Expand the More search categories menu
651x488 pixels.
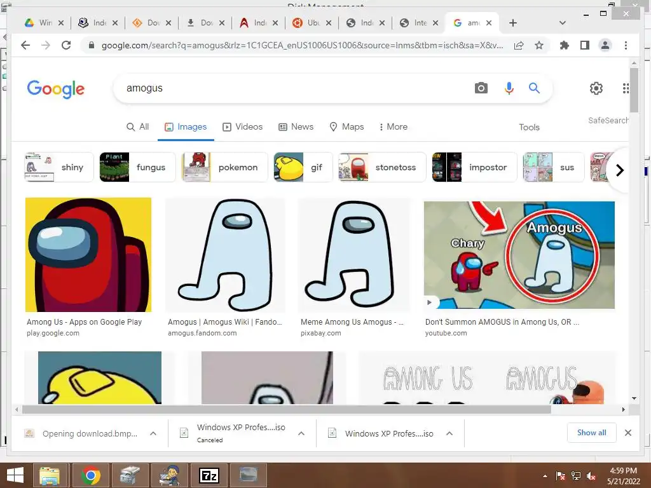click(393, 126)
